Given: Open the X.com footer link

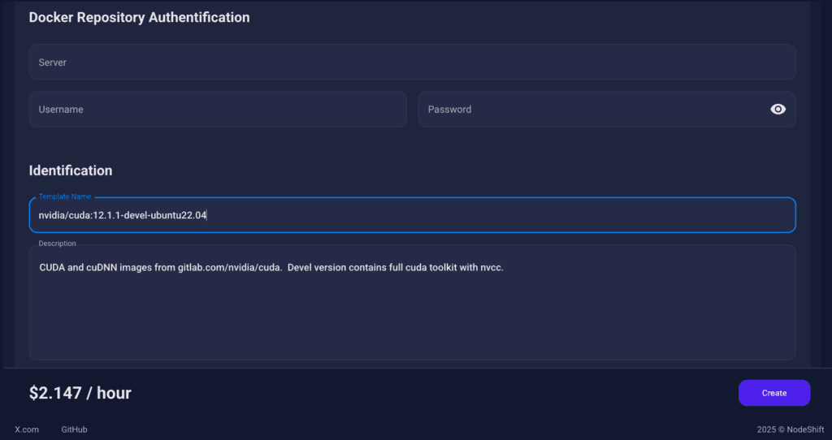Looking at the screenshot, I should coord(27,429).
